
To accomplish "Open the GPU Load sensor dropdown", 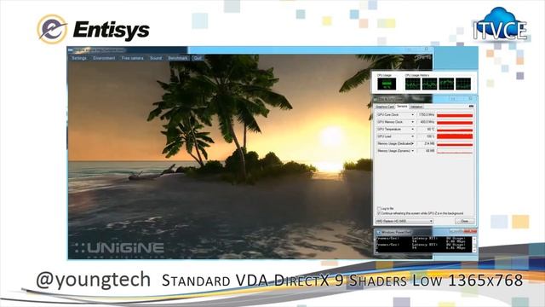I will click(x=412, y=136).
